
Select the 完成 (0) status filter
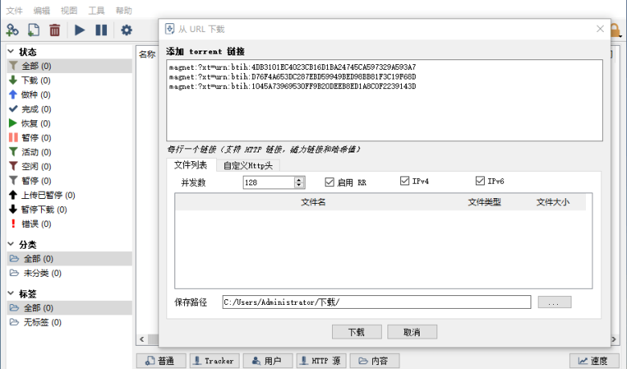tap(70, 109)
